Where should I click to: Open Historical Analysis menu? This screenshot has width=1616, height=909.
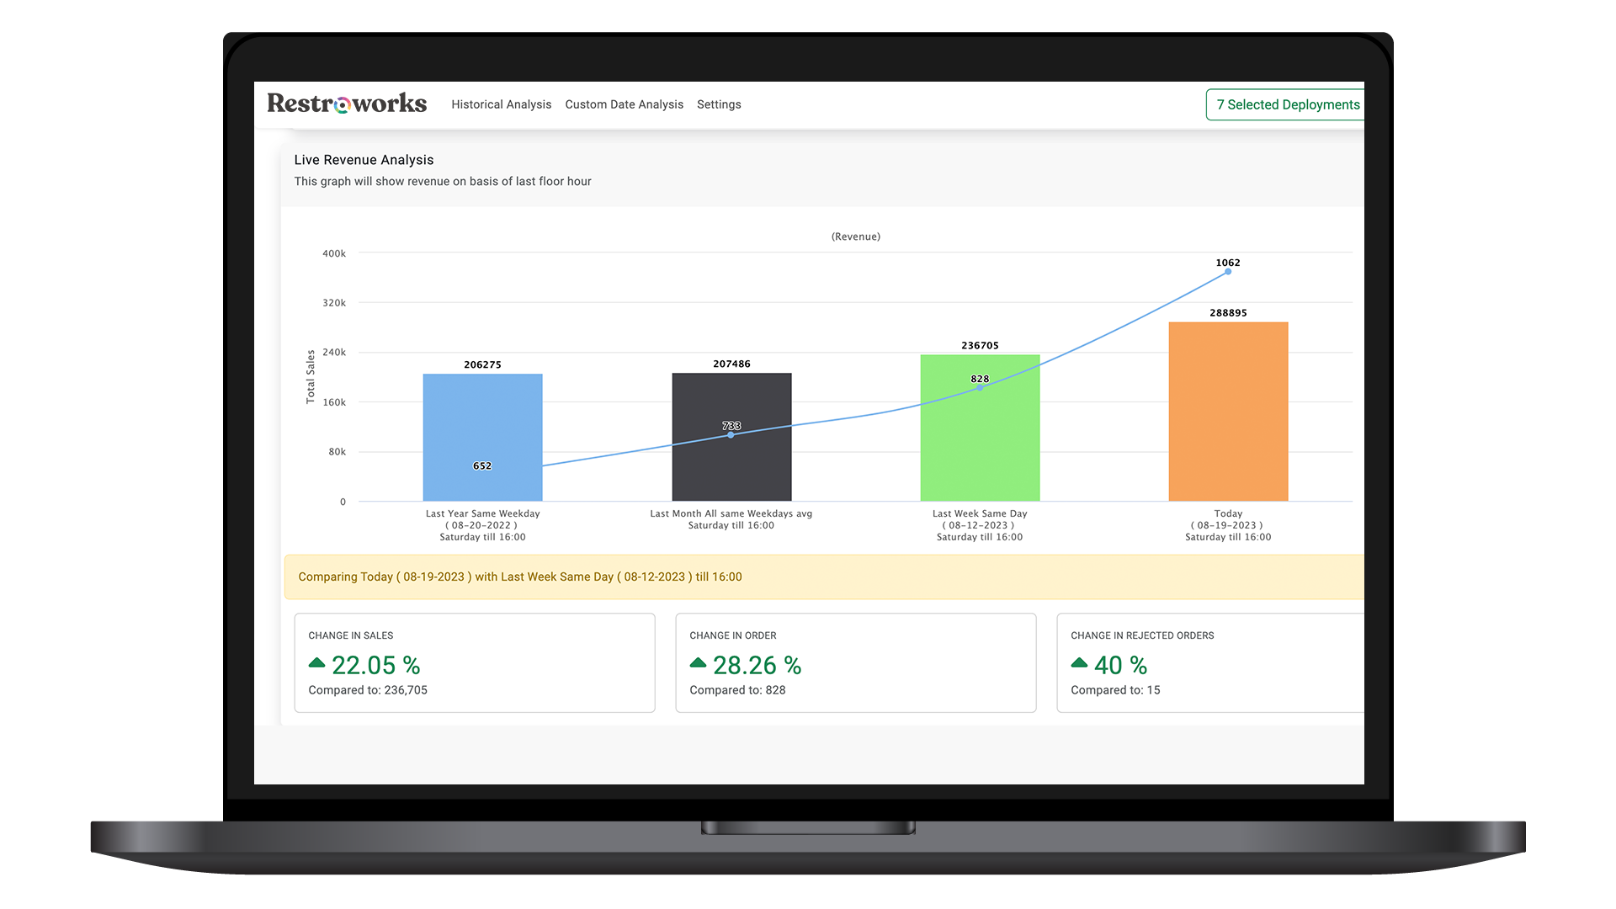click(x=501, y=104)
